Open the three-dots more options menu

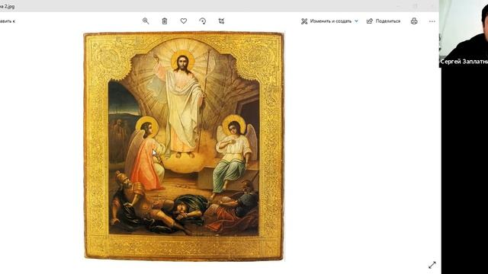[432, 21]
